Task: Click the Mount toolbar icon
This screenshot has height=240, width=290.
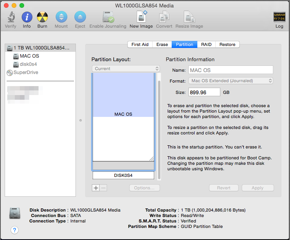Action: click(x=61, y=17)
